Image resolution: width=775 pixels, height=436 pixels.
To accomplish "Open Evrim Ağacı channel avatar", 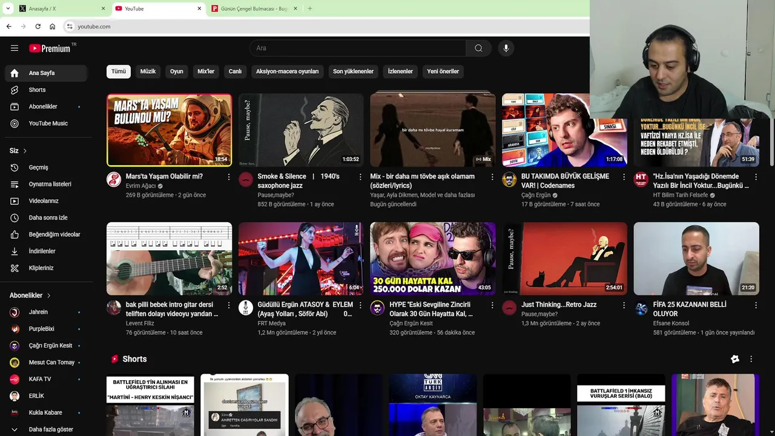I will click(114, 179).
